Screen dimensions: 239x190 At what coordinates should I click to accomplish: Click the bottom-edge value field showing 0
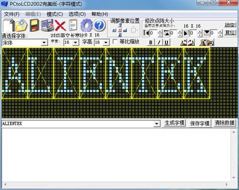click(214, 33)
